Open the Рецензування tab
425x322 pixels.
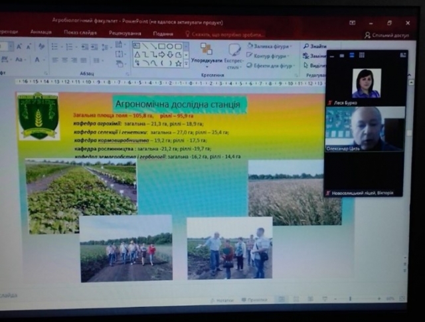point(125,33)
